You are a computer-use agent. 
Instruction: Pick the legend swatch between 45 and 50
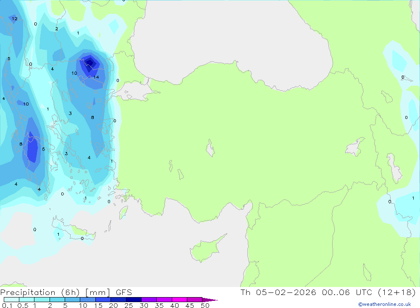click(195, 300)
